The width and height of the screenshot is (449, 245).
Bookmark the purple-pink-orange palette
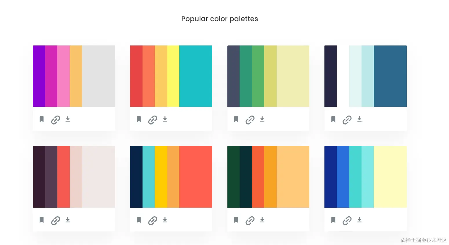[x=42, y=119]
